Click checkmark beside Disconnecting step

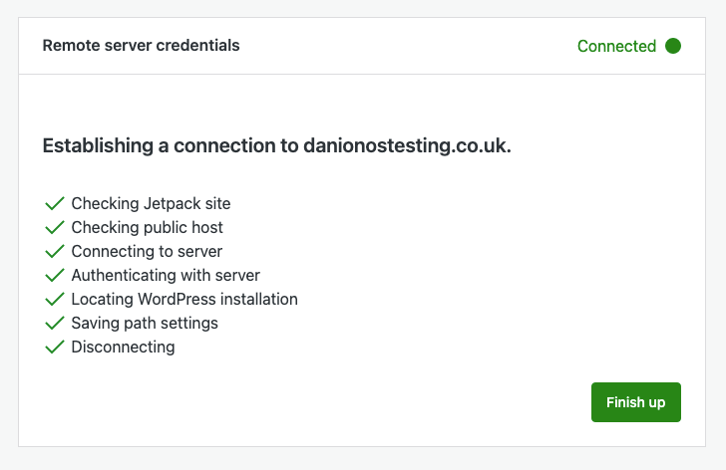coord(55,347)
